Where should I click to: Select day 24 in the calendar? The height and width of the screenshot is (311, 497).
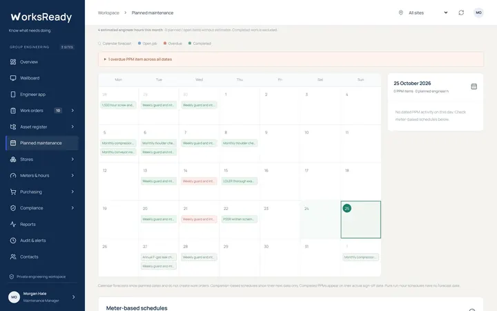(320, 219)
